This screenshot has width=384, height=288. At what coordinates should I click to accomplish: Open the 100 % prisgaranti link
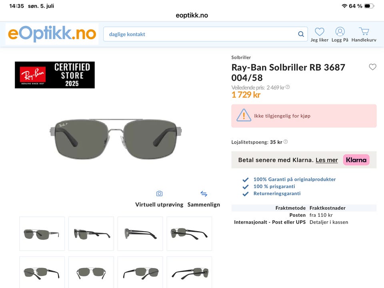coord(274,186)
